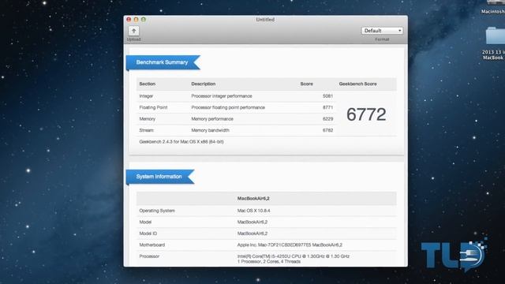Click 'Memory performance' description
Screen dimensions: 505x284
[212, 119]
